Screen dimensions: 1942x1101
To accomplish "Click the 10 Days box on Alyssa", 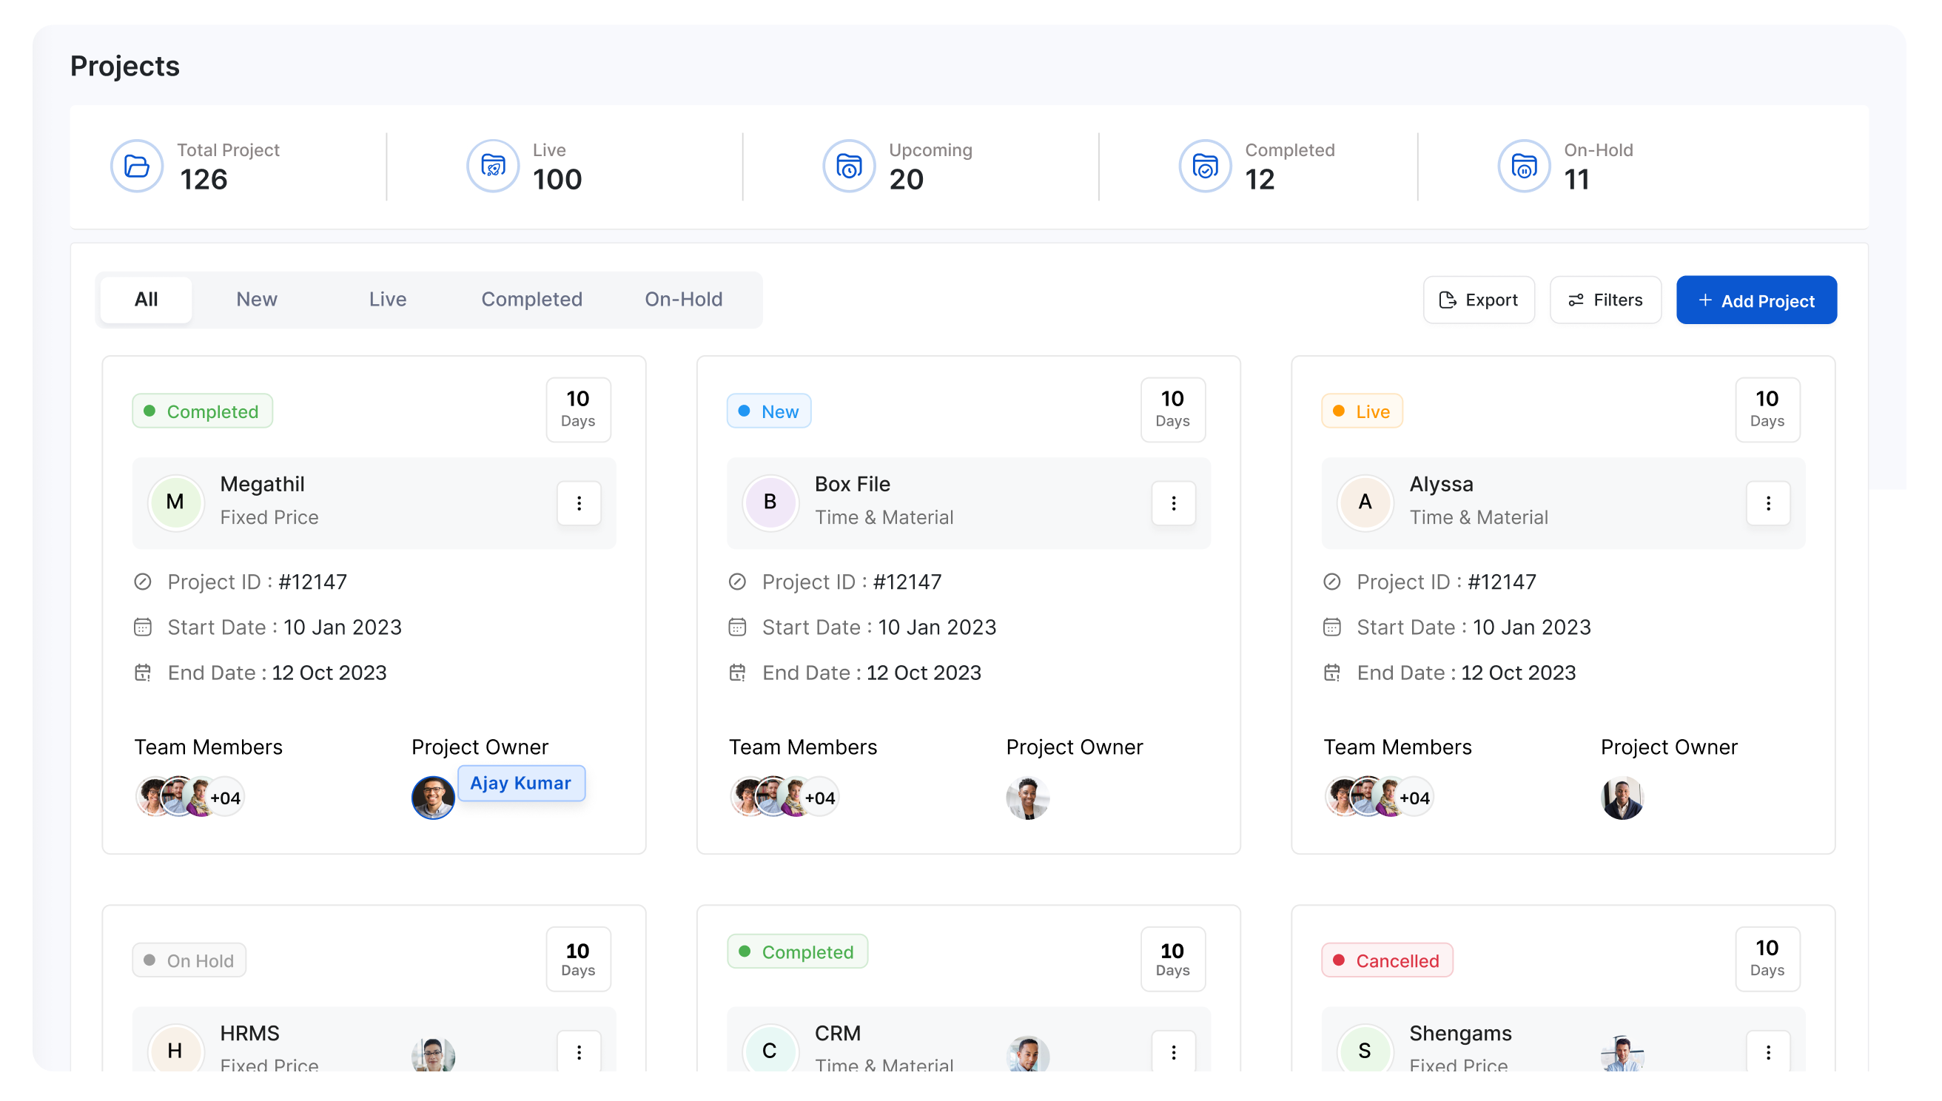I will coord(1767,409).
